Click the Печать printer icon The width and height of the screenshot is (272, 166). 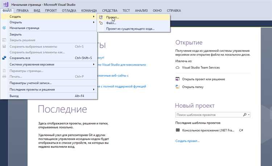click(4, 76)
